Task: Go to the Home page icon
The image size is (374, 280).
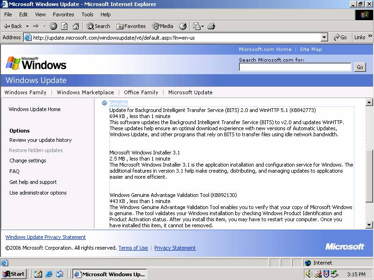Action: click(75, 26)
